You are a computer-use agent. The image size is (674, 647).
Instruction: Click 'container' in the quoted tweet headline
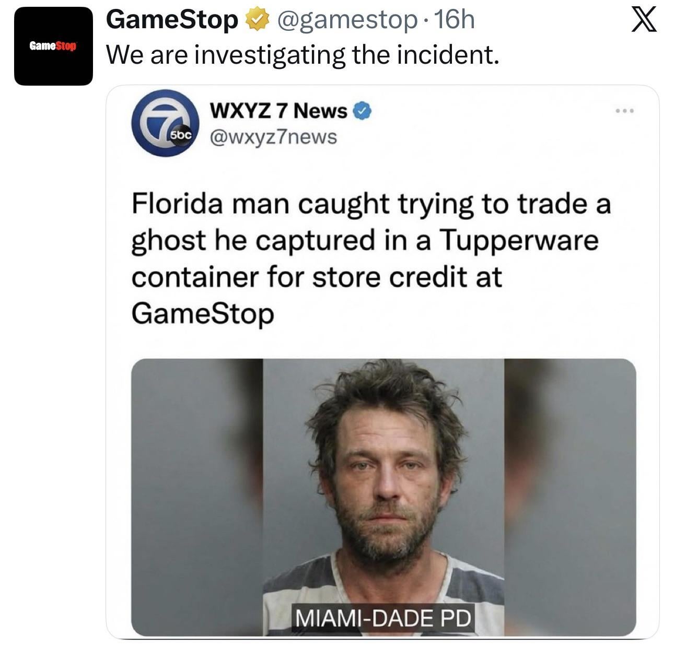tap(195, 277)
